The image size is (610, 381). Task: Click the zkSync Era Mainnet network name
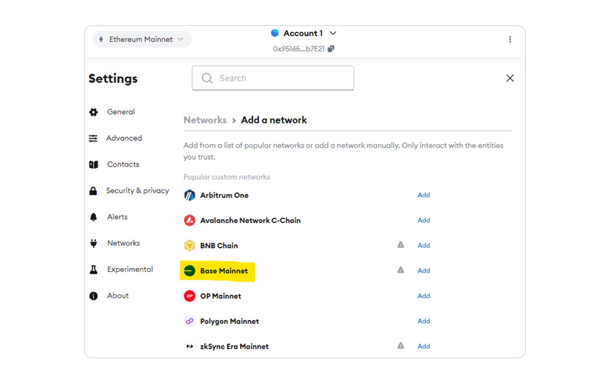point(234,347)
